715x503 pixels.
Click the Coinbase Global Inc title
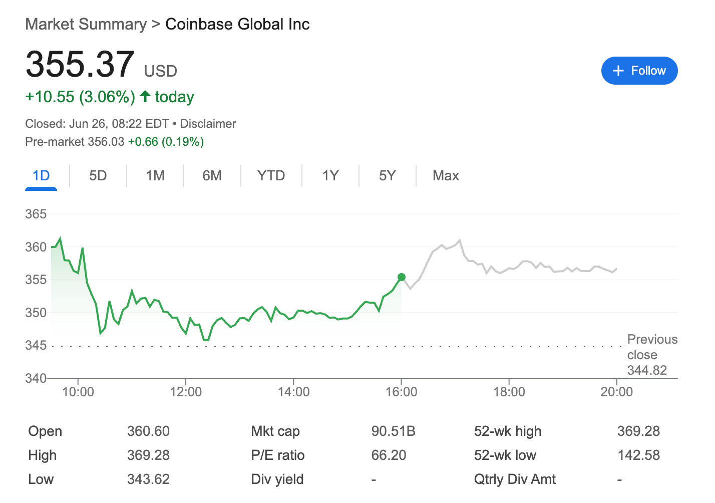[x=237, y=24]
